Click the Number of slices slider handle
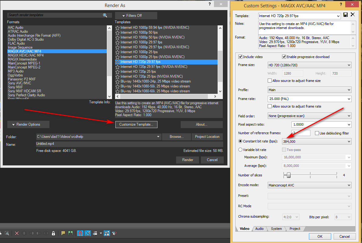The image size is (362, 243). (x=288, y=175)
